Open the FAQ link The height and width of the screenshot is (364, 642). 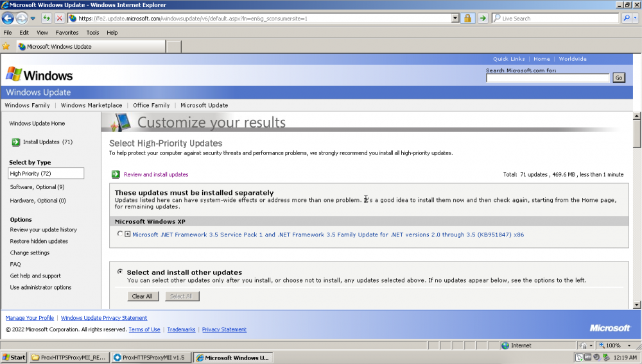point(15,264)
